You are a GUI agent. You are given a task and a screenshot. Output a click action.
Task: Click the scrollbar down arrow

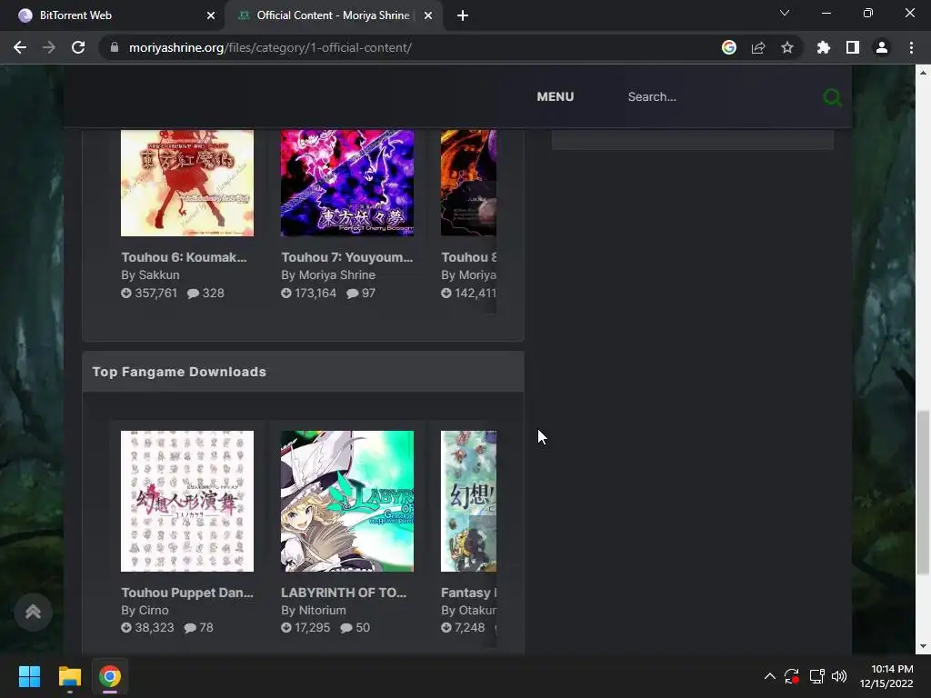[x=923, y=646]
